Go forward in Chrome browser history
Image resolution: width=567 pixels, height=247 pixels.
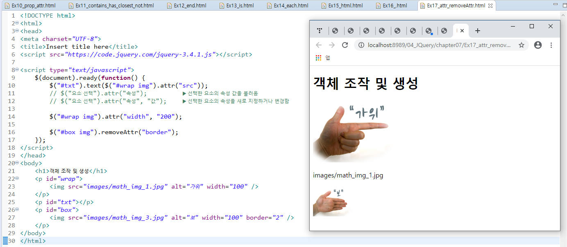point(332,45)
